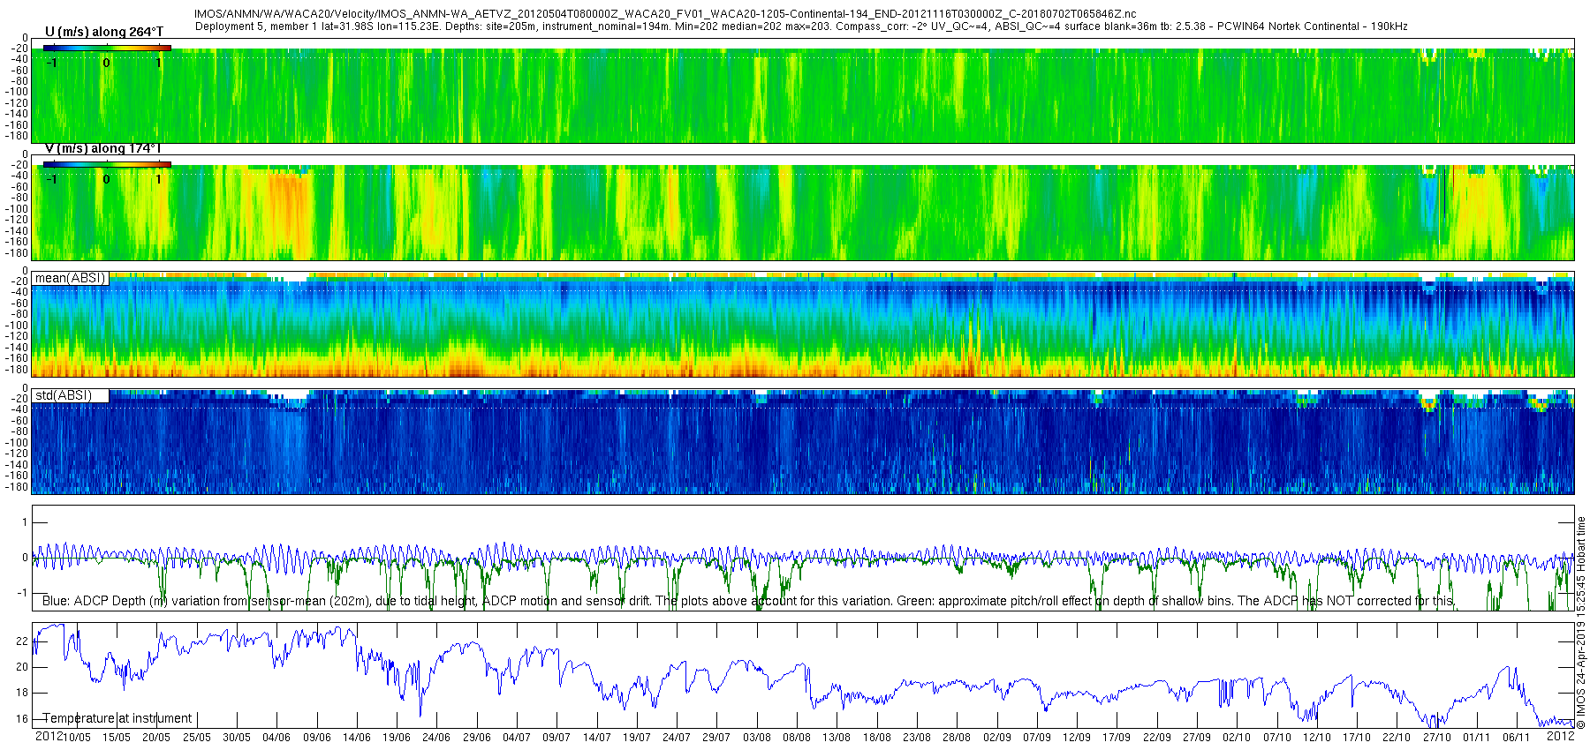Click the '01/11' date tick label
The height and width of the screenshot is (750, 1590).
[x=1477, y=737]
